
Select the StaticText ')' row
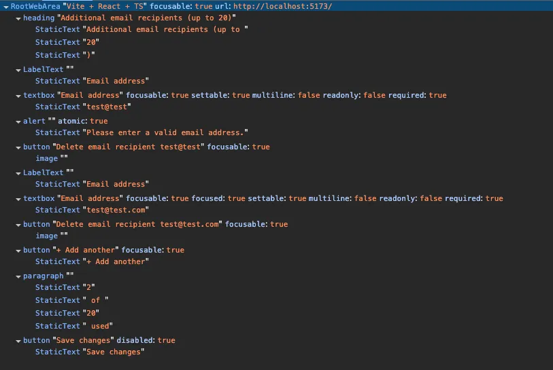tap(276, 55)
